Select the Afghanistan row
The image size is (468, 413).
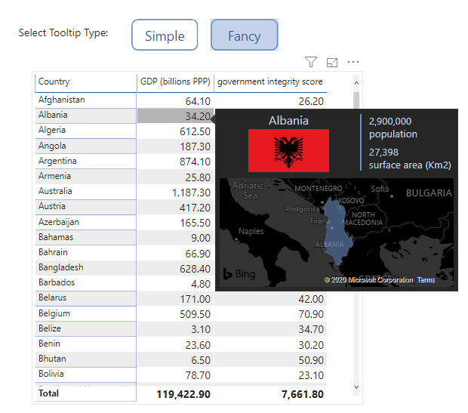pos(62,100)
